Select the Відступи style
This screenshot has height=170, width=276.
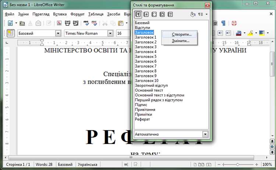(142, 28)
